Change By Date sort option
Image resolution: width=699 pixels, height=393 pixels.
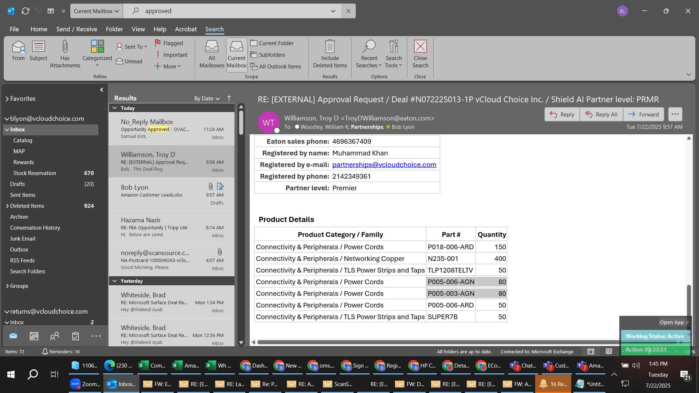pos(207,98)
